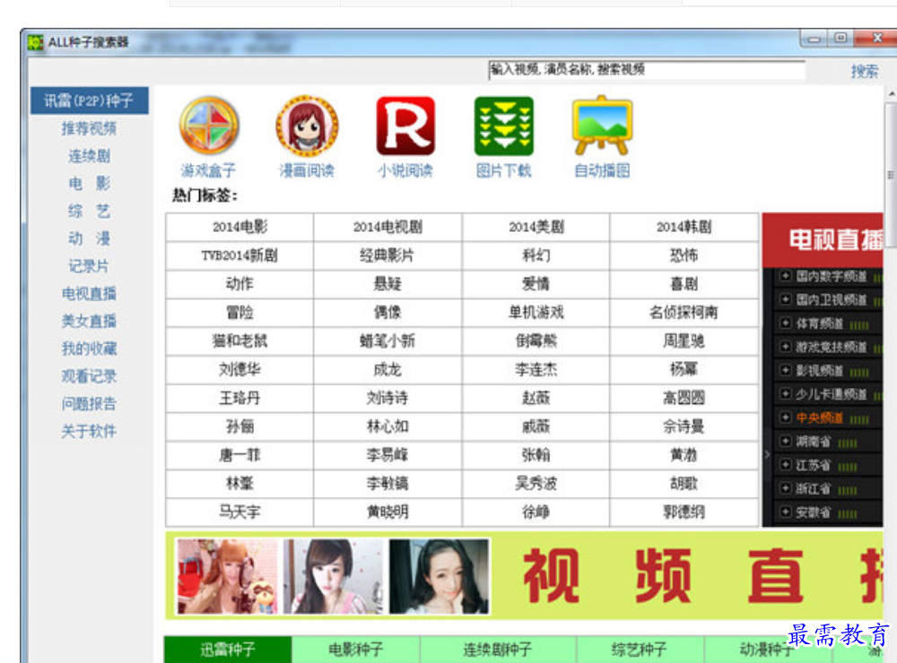Click the 视频直播 yellow banner
The image size is (897, 663).
pos(524,575)
